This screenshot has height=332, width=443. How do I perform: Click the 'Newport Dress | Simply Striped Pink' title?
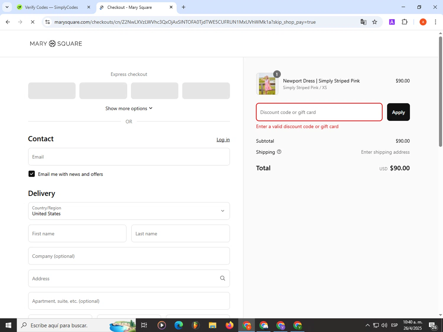321,81
